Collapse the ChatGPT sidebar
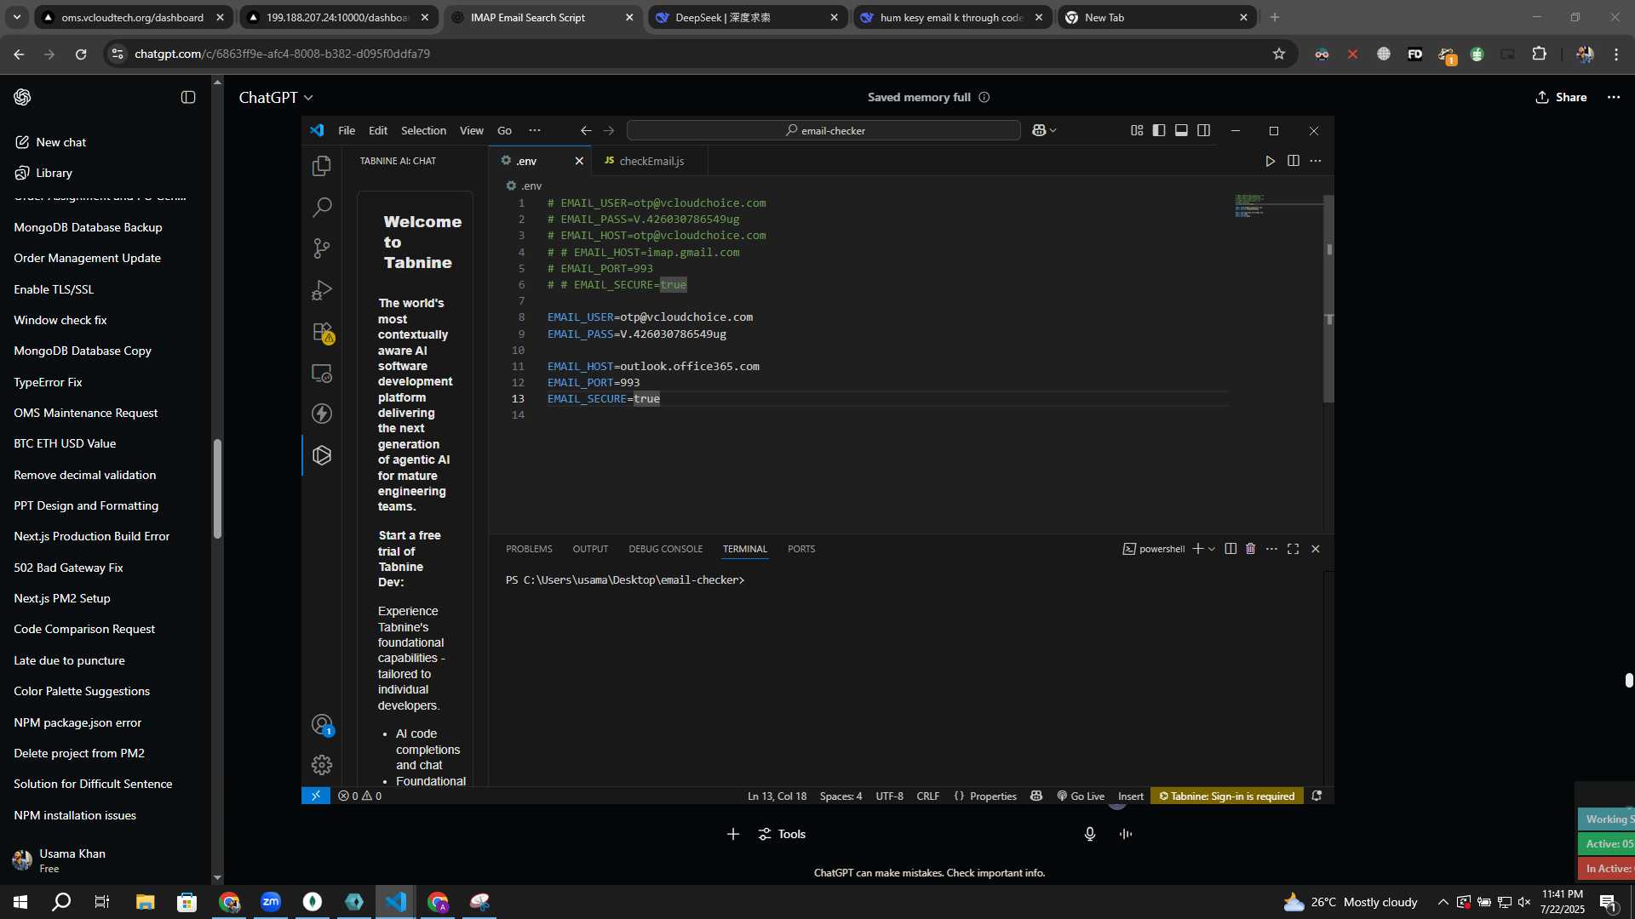Screen dimensions: 1635x919 [188, 97]
